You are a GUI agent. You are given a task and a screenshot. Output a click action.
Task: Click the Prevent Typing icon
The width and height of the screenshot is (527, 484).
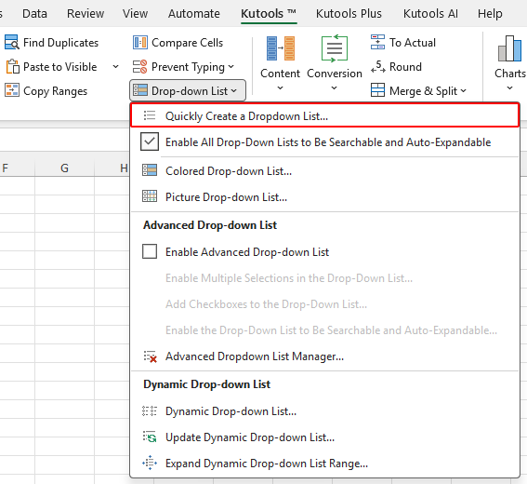139,67
